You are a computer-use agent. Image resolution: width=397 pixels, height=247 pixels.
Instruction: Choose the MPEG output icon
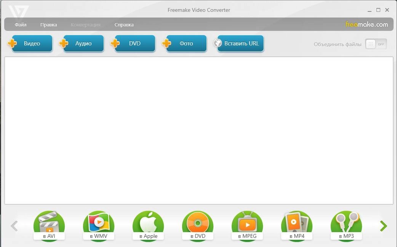pos(247,226)
